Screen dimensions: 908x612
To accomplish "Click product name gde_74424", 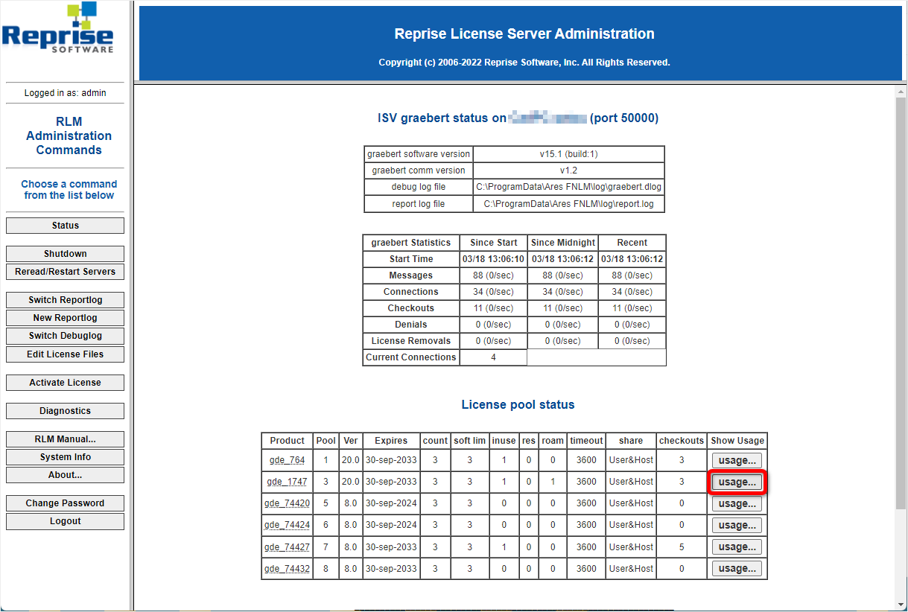I will coord(288,525).
